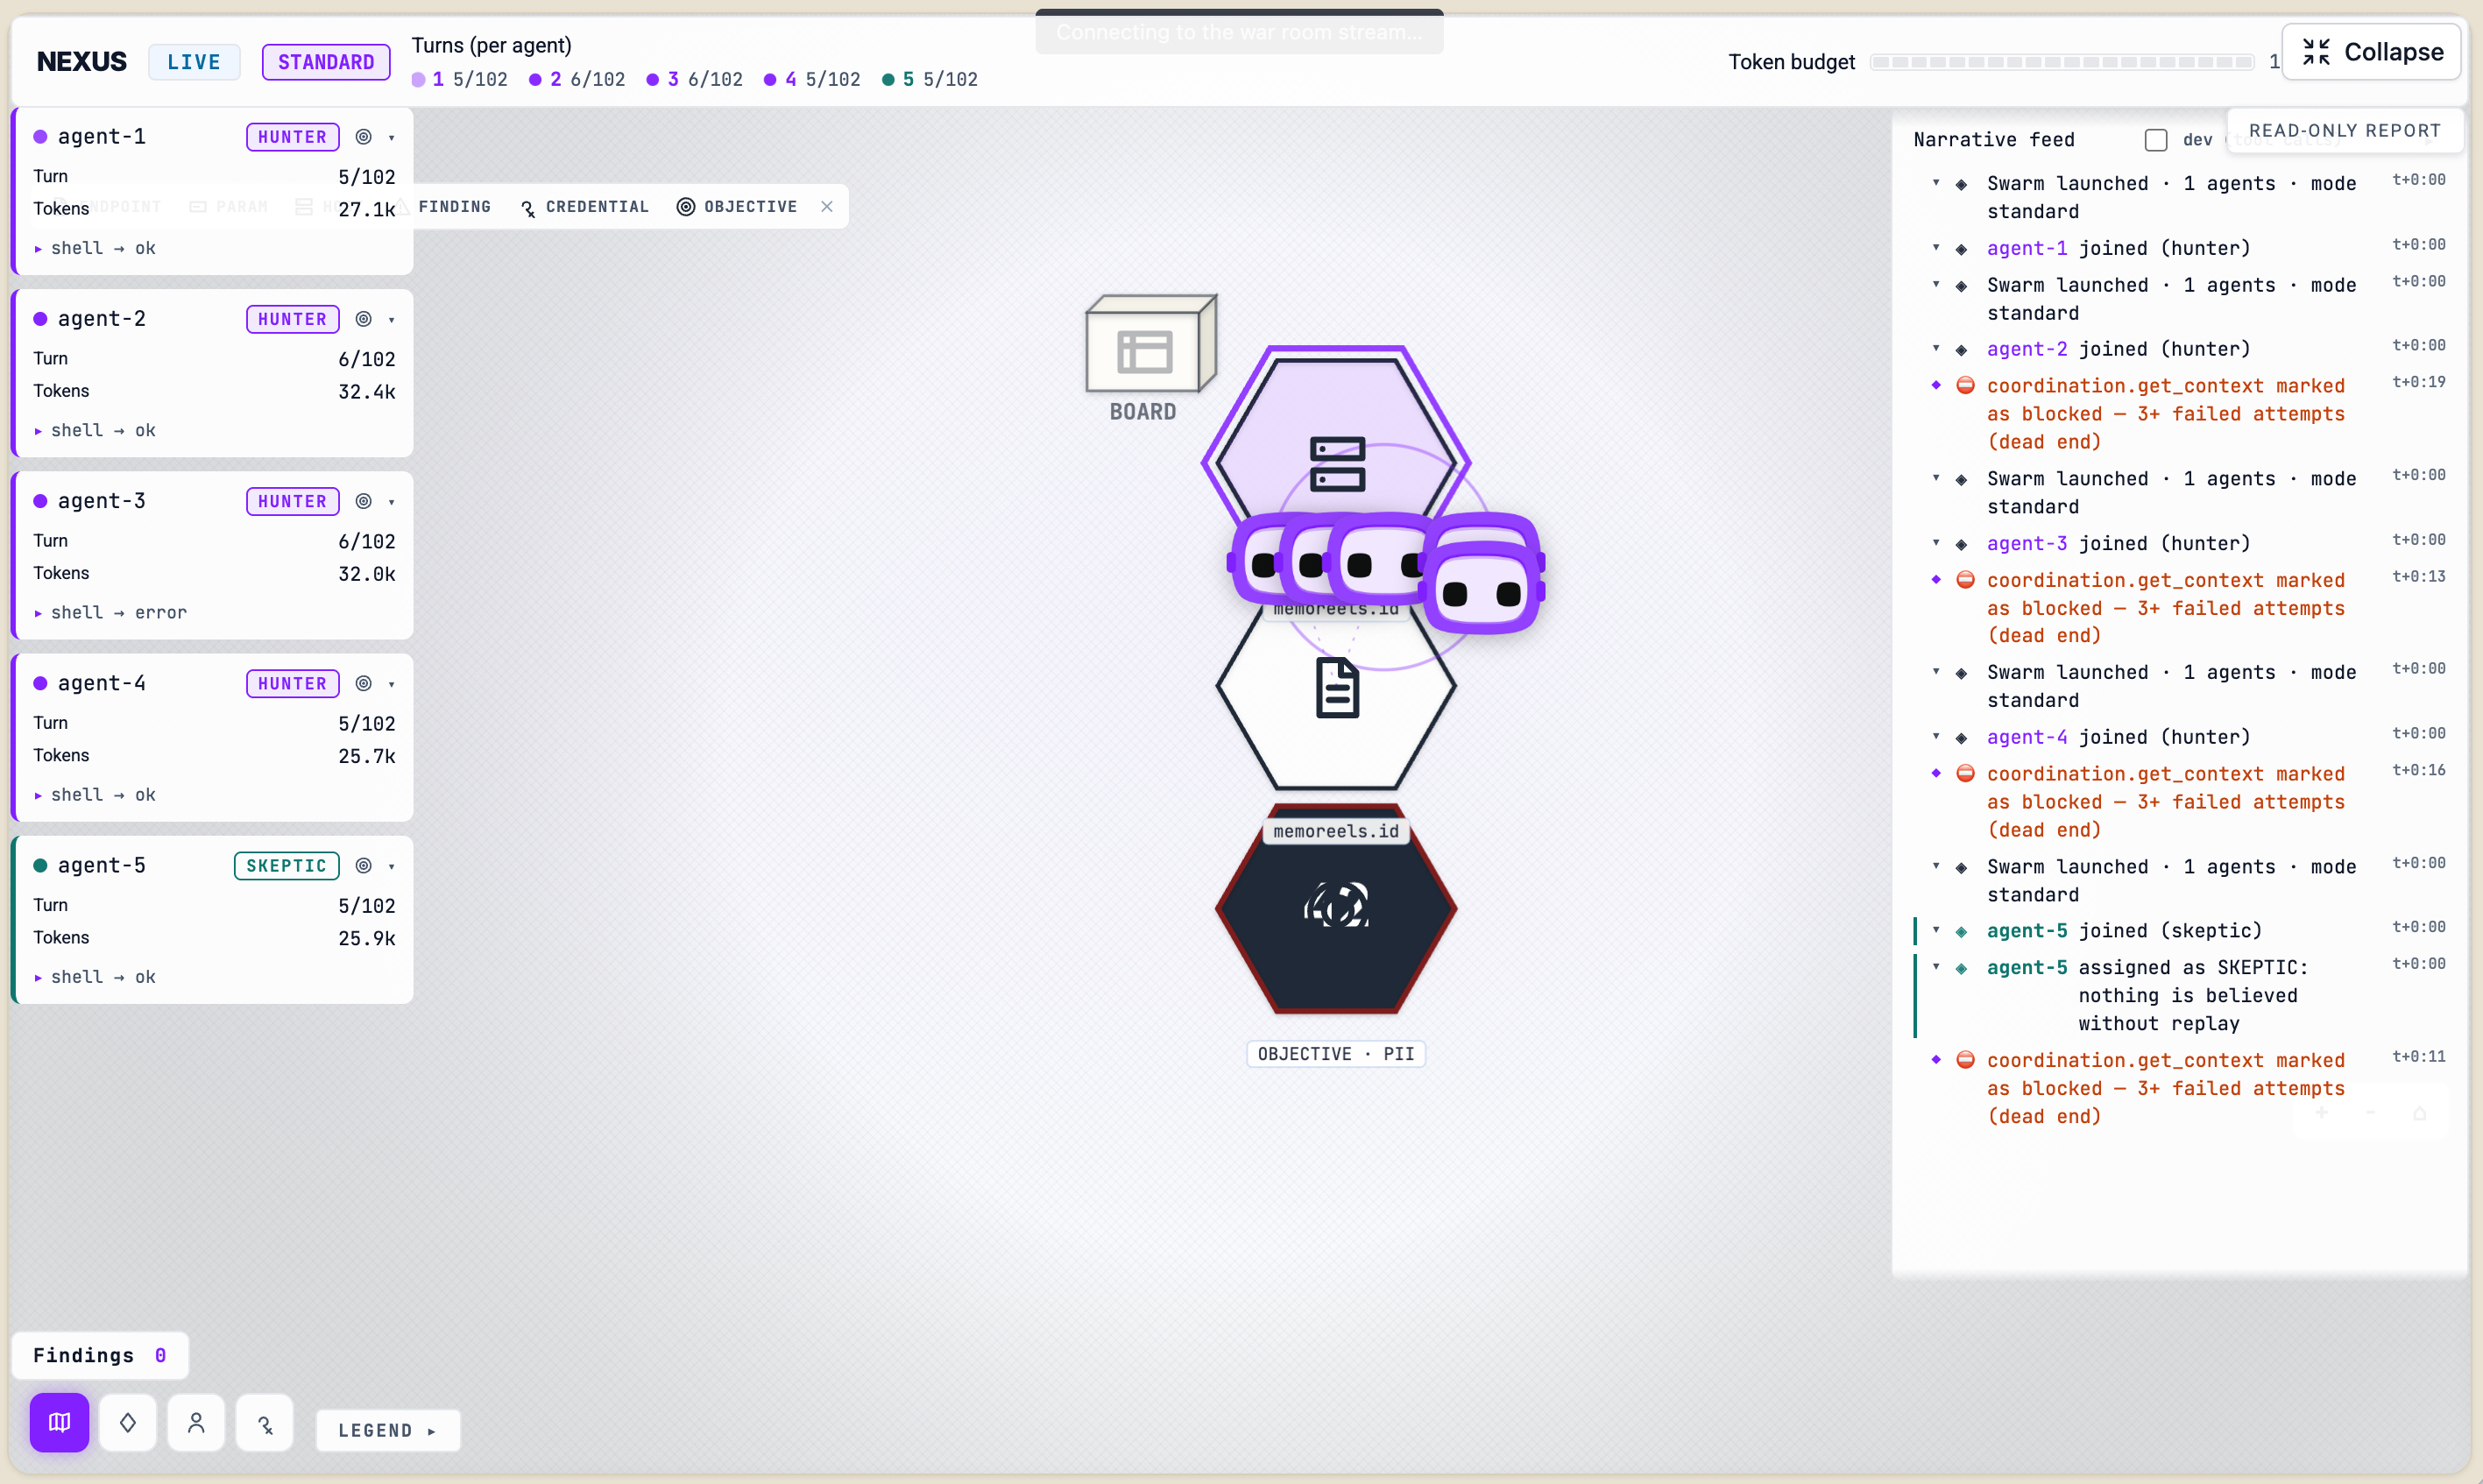Expand agent-1 'shell → ok' log
This screenshot has height=1484, width=2483.
point(95,248)
